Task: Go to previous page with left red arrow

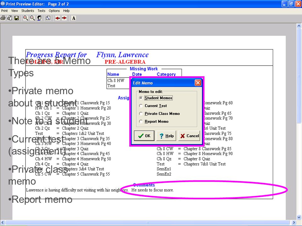Action: tap(57, 18)
